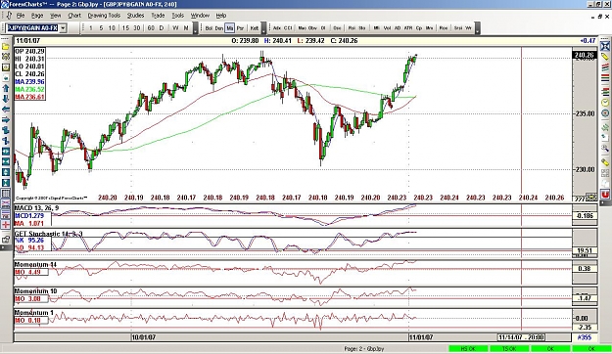Select the M monthly interval
This screenshot has width=612, height=354.
pyautogui.click(x=186, y=28)
